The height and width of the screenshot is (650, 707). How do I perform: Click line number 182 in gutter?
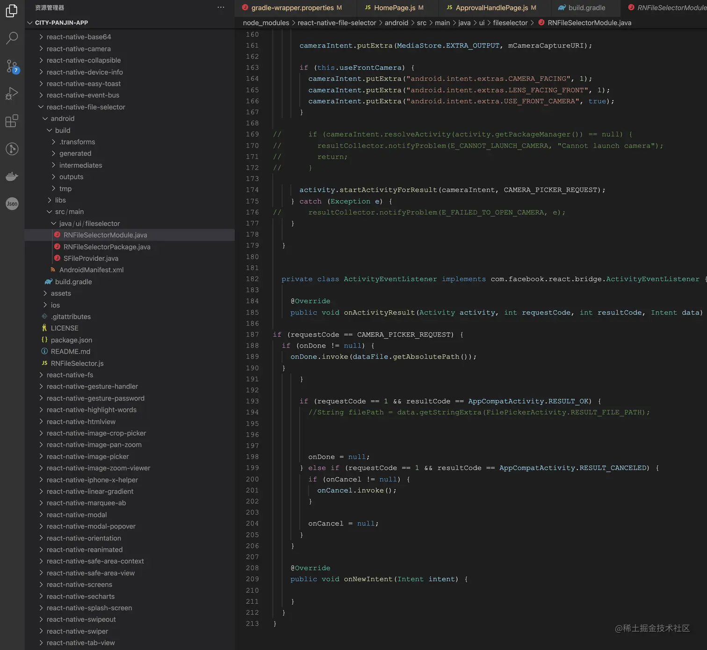252,279
